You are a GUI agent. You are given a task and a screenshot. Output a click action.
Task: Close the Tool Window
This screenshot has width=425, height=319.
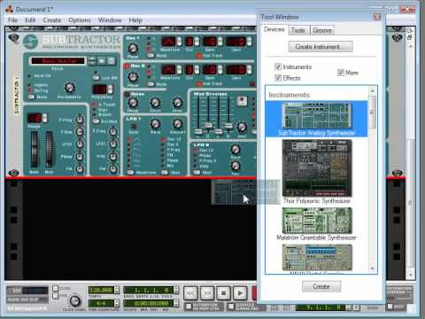377,17
